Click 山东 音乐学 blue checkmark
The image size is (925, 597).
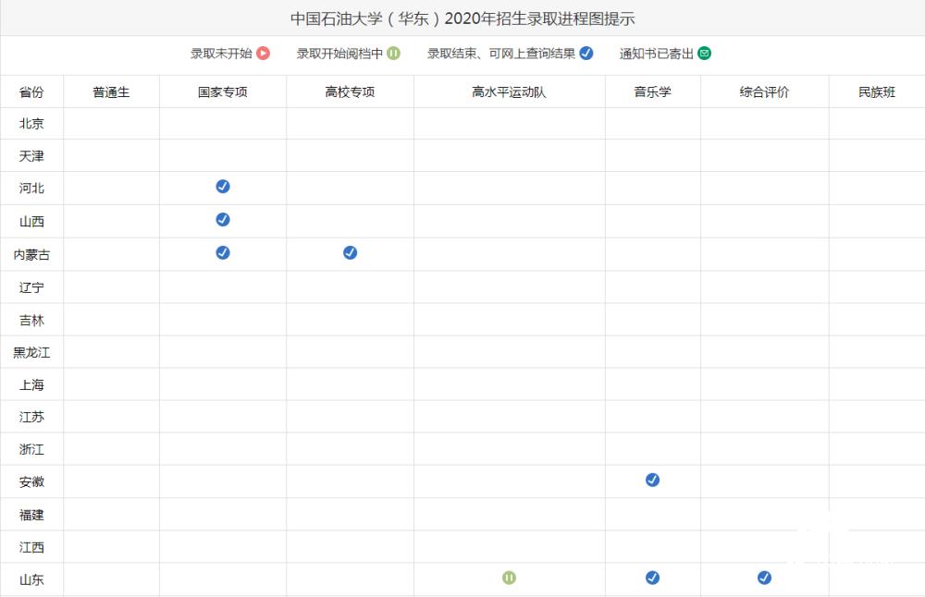(x=652, y=578)
